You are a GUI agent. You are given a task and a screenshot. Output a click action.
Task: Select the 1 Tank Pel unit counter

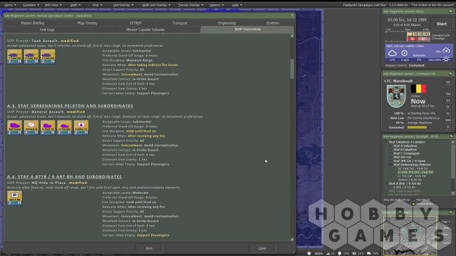point(15,56)
